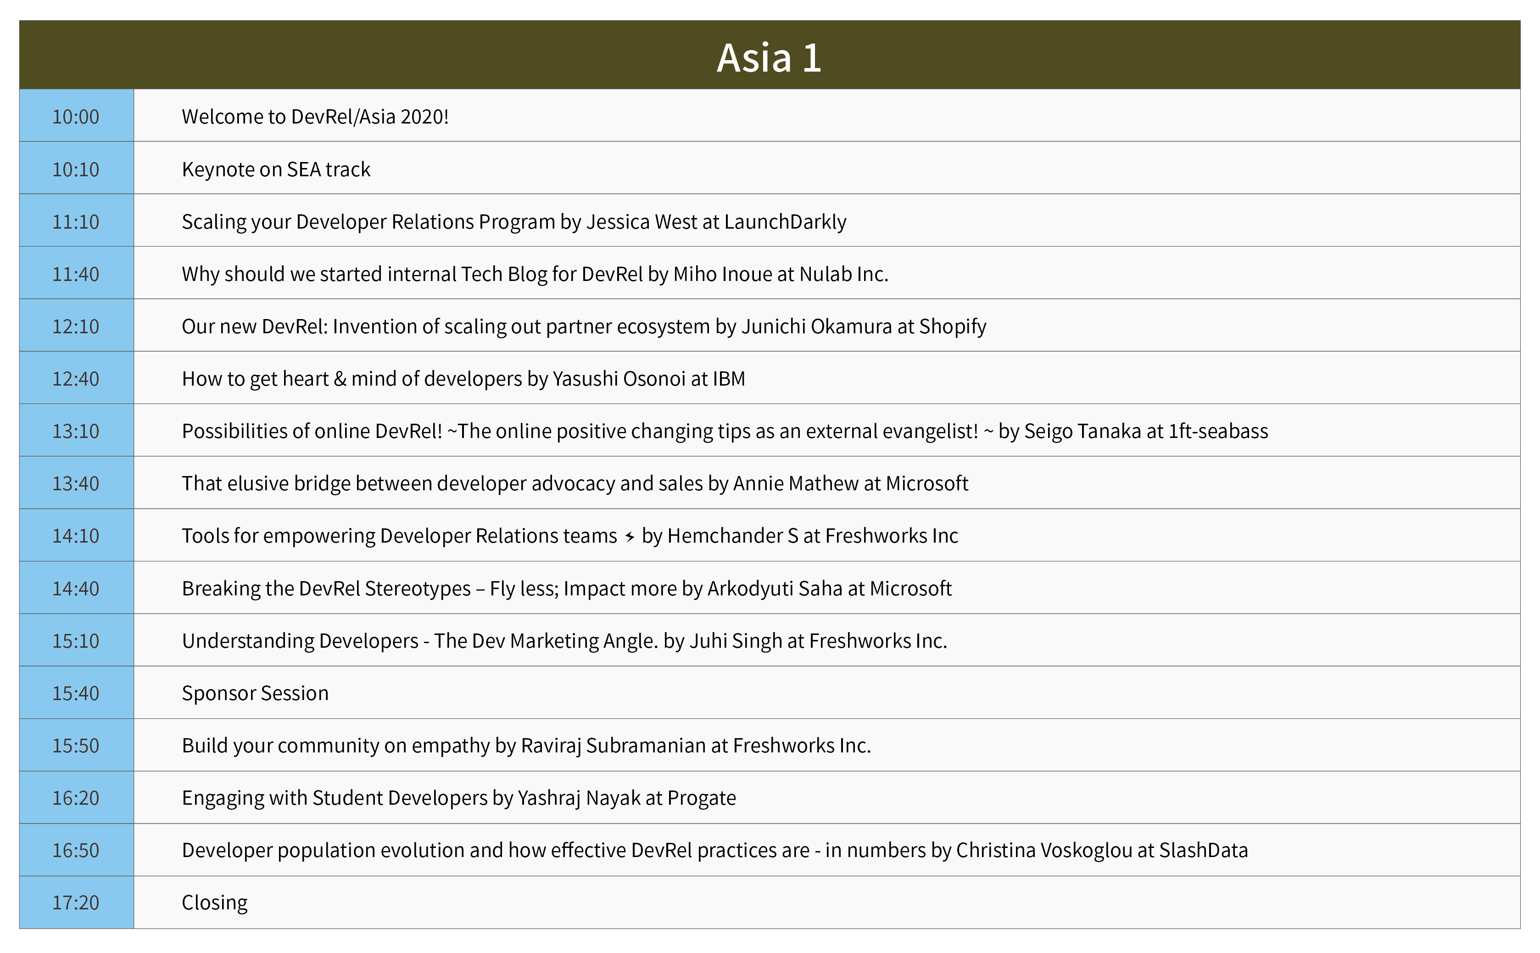Viewport: 1540px width, 953px height.
Task: Open Christina Voskoglou's developer population talk
Action: click(x=714, y=850)
